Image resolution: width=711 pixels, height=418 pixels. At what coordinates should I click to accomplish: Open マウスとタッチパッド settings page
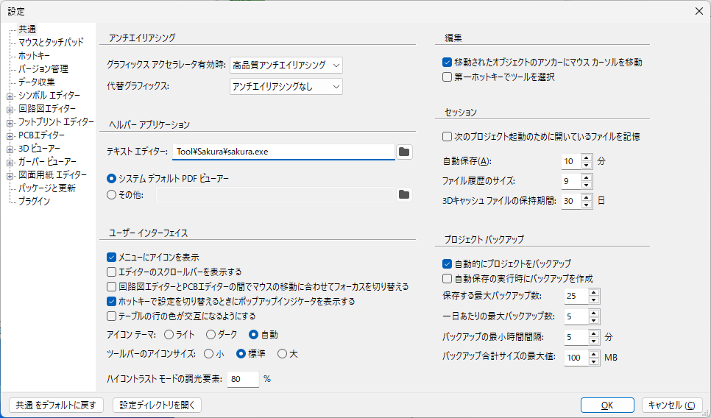tap(51, 43)
